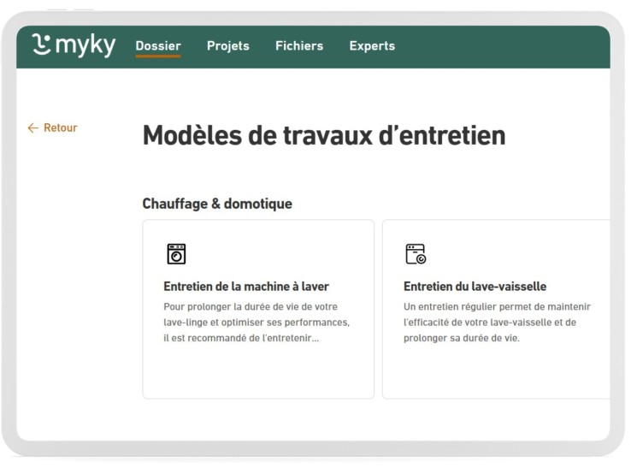Image resolution: width=631 pixels, height=474 pixels.
Task: Click heading Modèles de travaux d'entretien
Action: [x=323, y=135]
